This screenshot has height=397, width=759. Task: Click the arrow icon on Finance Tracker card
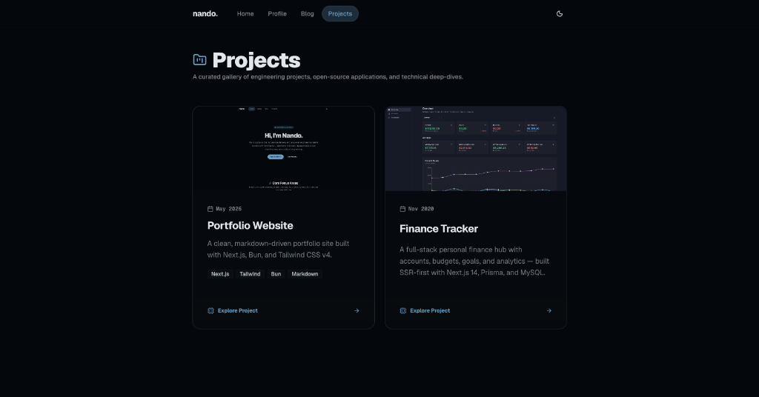tap(549, 311)
